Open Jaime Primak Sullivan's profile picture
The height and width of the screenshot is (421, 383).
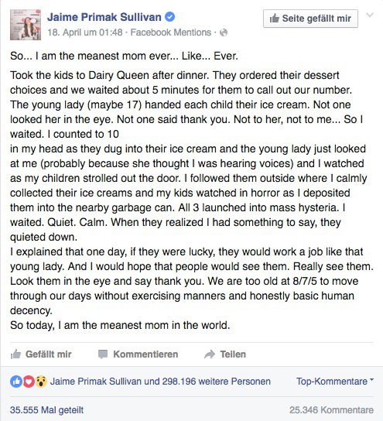point(26,25)
